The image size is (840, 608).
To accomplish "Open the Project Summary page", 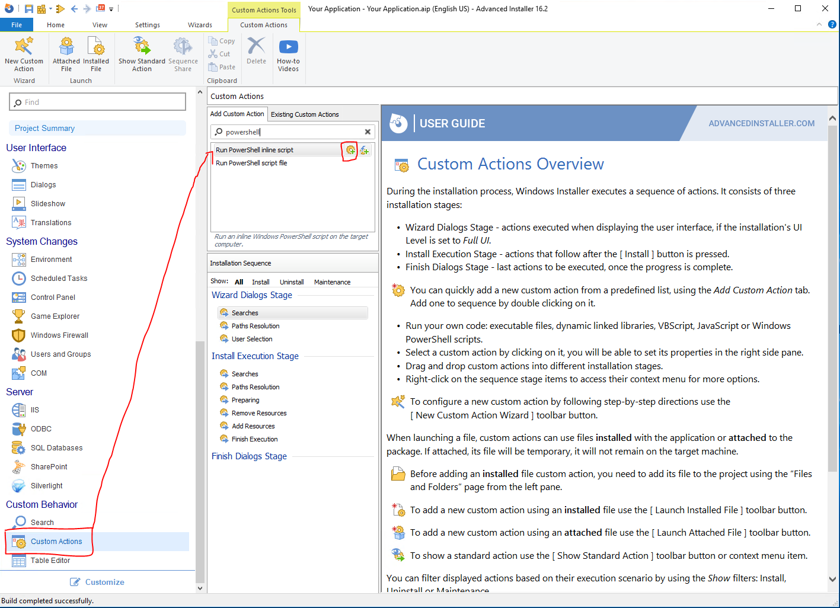I will (x=97, y=128).
